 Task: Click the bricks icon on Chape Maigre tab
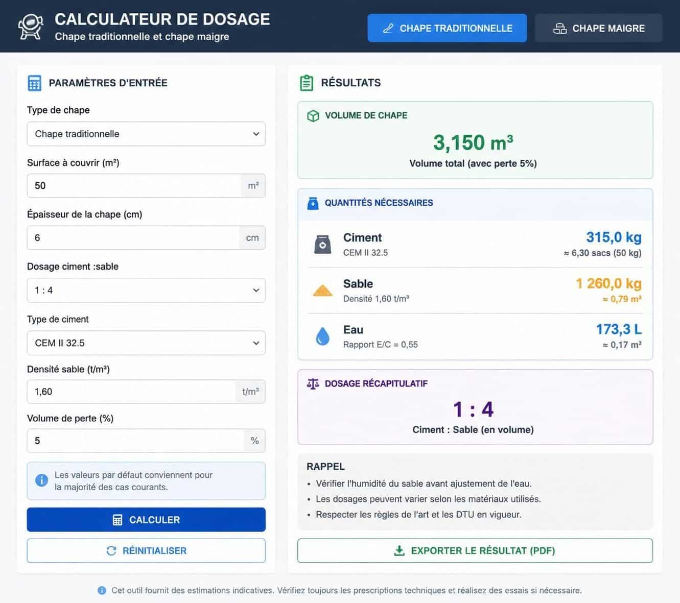(x=560, y=29)
